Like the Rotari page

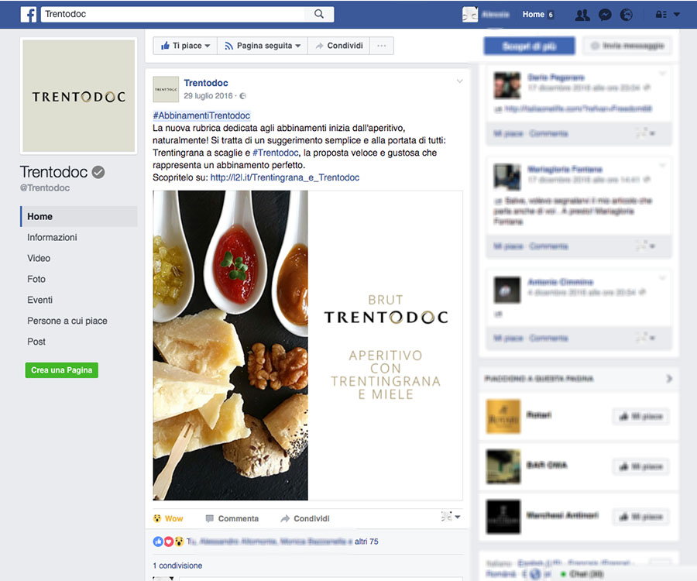pos(640,417)
